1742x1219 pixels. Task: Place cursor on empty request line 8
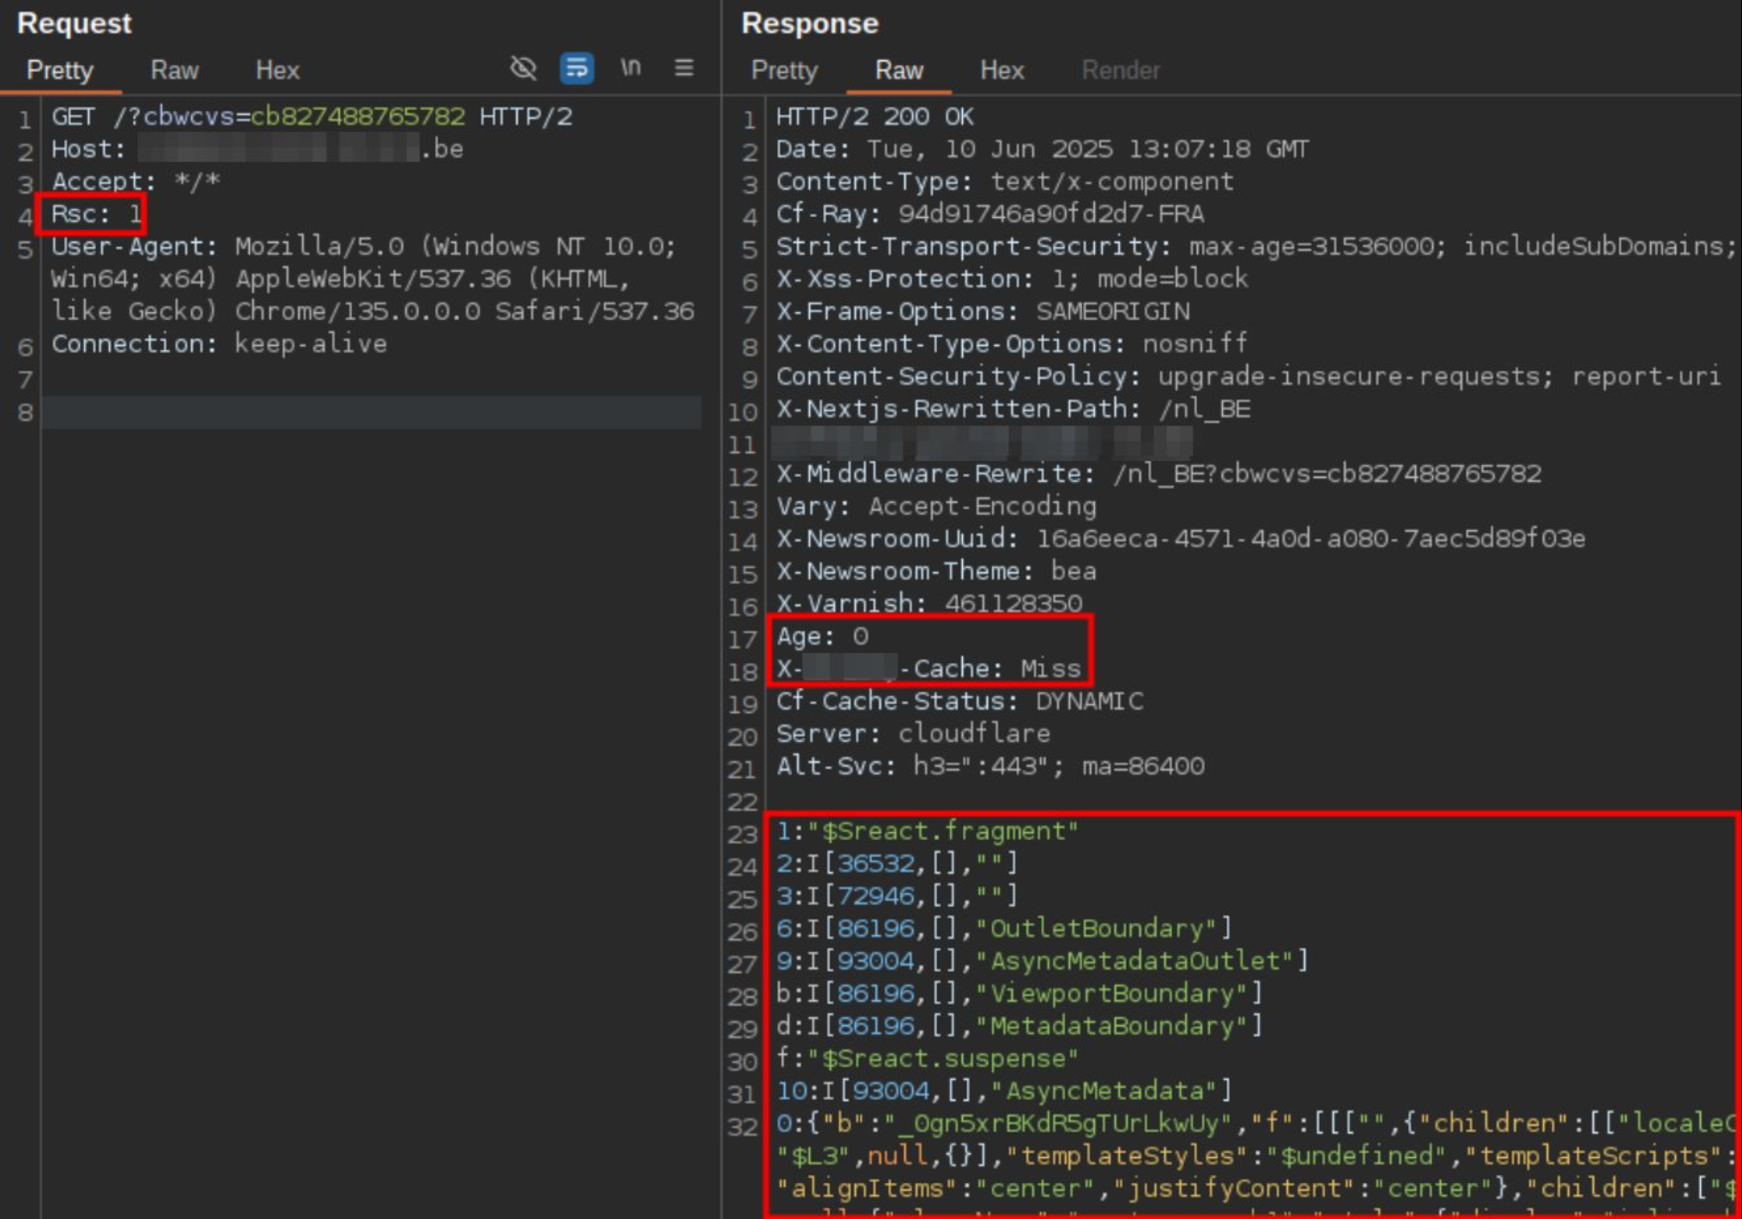pyautogui.click(x=371, y=412)
